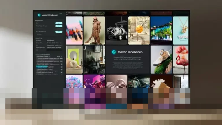Open the lunar rover render thumbnail
The image size is (222, 125).
(116, 30)
